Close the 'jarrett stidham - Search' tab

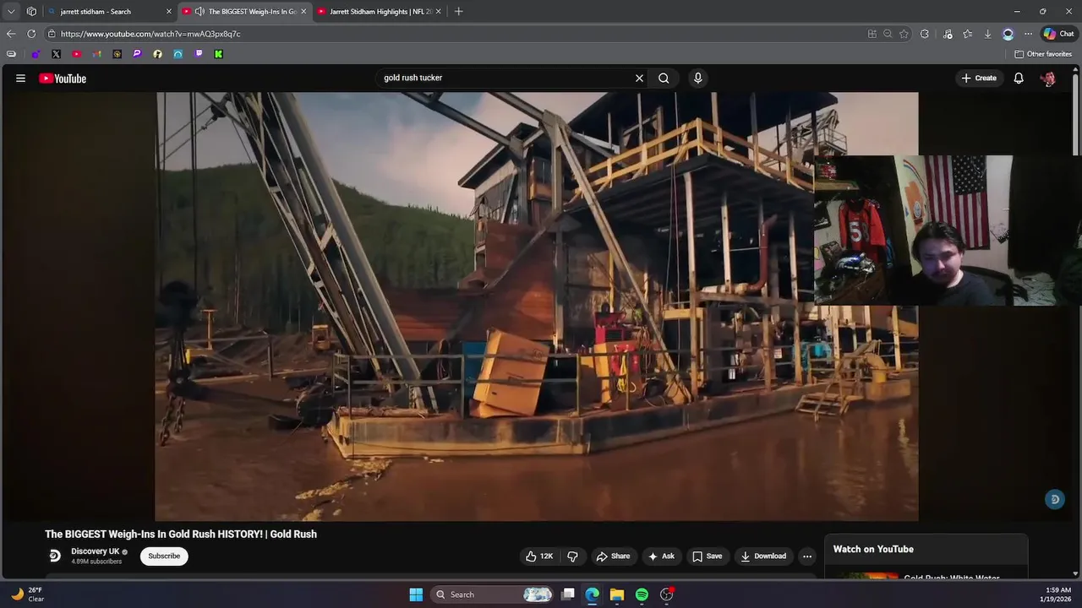[x=168, y=12]
